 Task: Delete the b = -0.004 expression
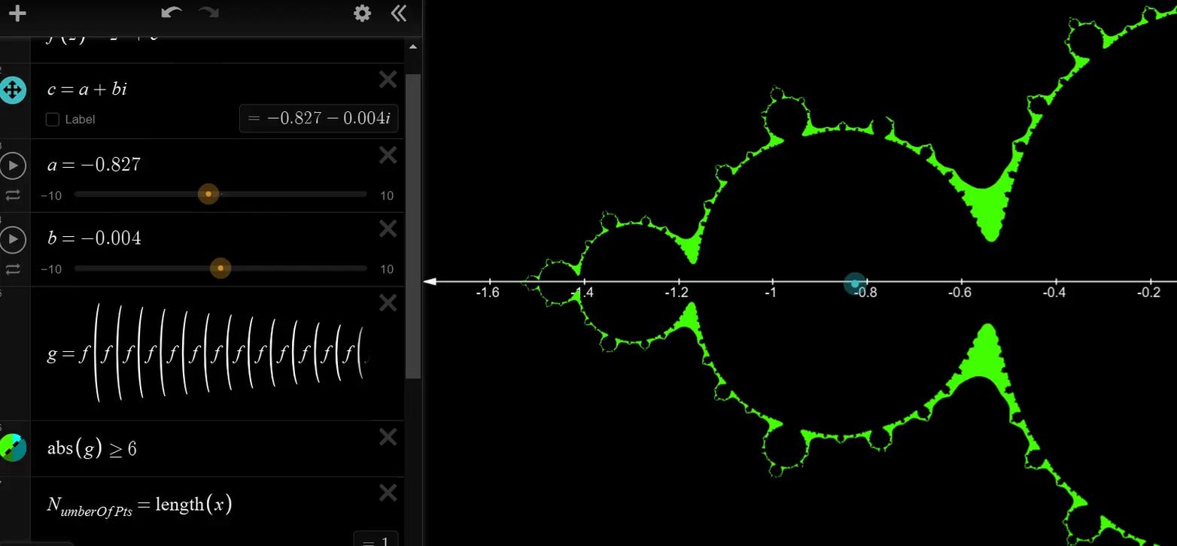(388, 228)
